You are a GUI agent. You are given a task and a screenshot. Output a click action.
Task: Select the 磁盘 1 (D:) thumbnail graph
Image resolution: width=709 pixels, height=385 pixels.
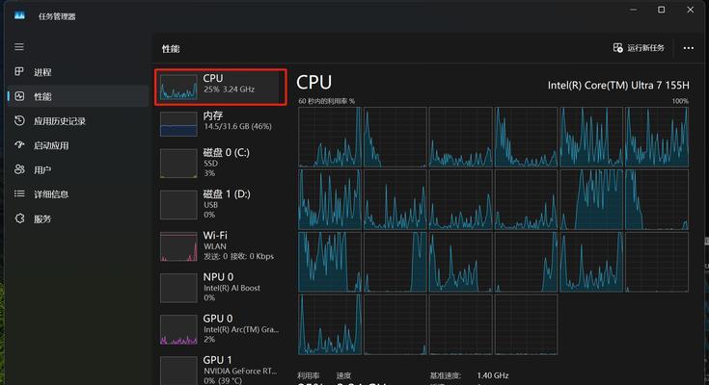coord(178,204)
